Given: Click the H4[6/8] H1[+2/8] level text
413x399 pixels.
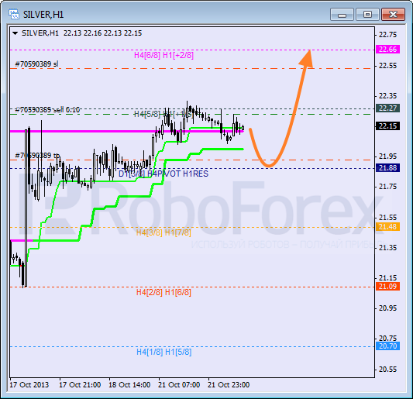Looking at the screenshot, I should (163, 55).
